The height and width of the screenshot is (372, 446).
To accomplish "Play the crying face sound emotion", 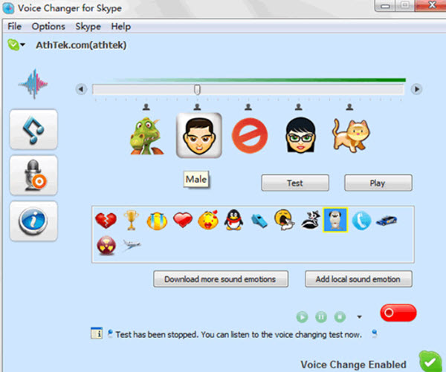I will click(157, 221).
